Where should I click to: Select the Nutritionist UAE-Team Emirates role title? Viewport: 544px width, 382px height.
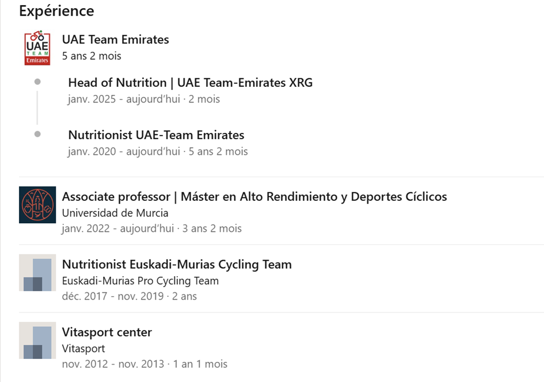click(x=156, y=135)
